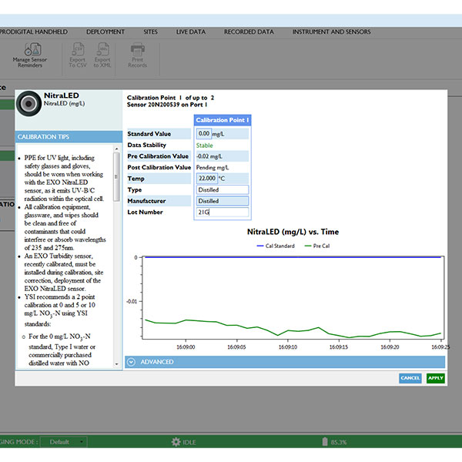This screenshot has height=462, width=462.
Task: Click the chart title NitraLED (mg/L) vs. Time
Action: pos(293,232)
